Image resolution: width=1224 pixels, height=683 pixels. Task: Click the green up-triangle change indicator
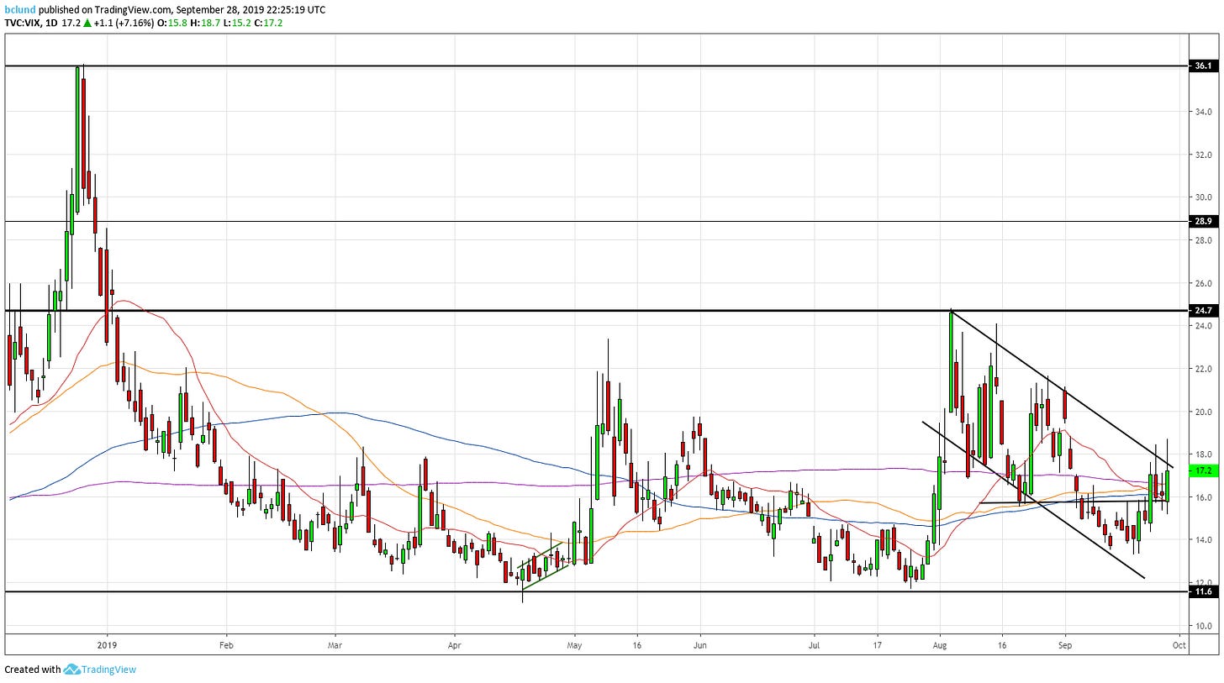click(87, 23)
